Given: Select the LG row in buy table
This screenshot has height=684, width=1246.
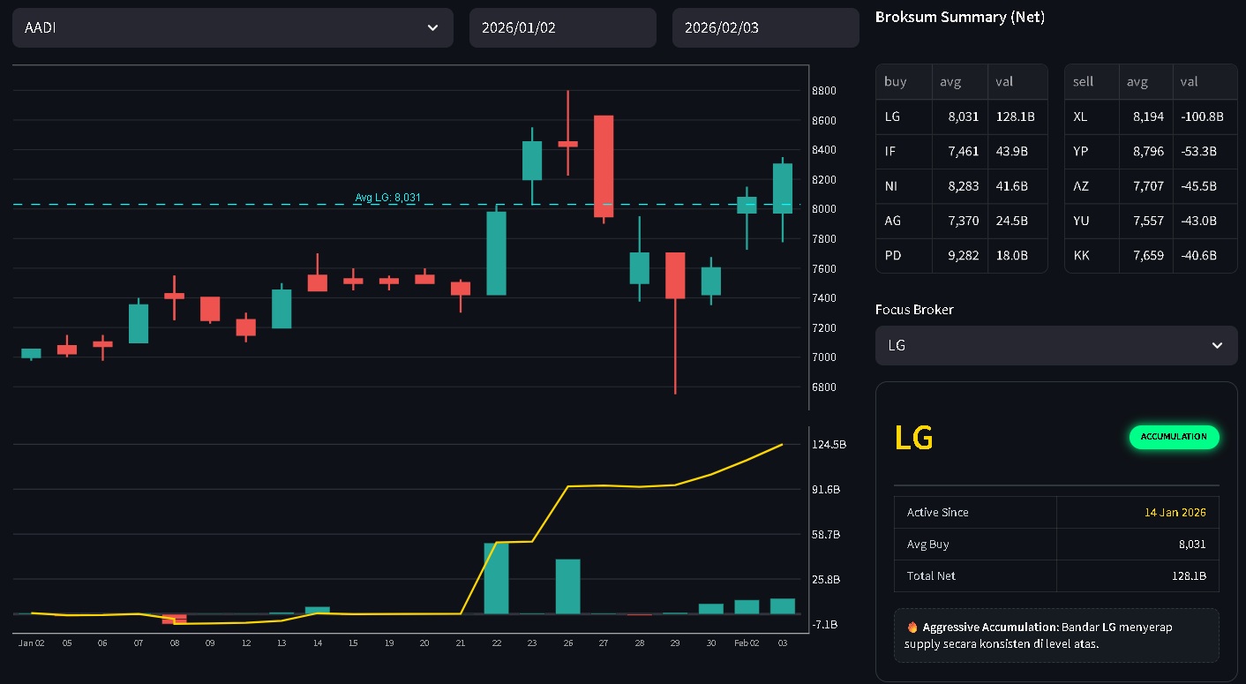Looking at the screenshot, I should pos(961,117).
